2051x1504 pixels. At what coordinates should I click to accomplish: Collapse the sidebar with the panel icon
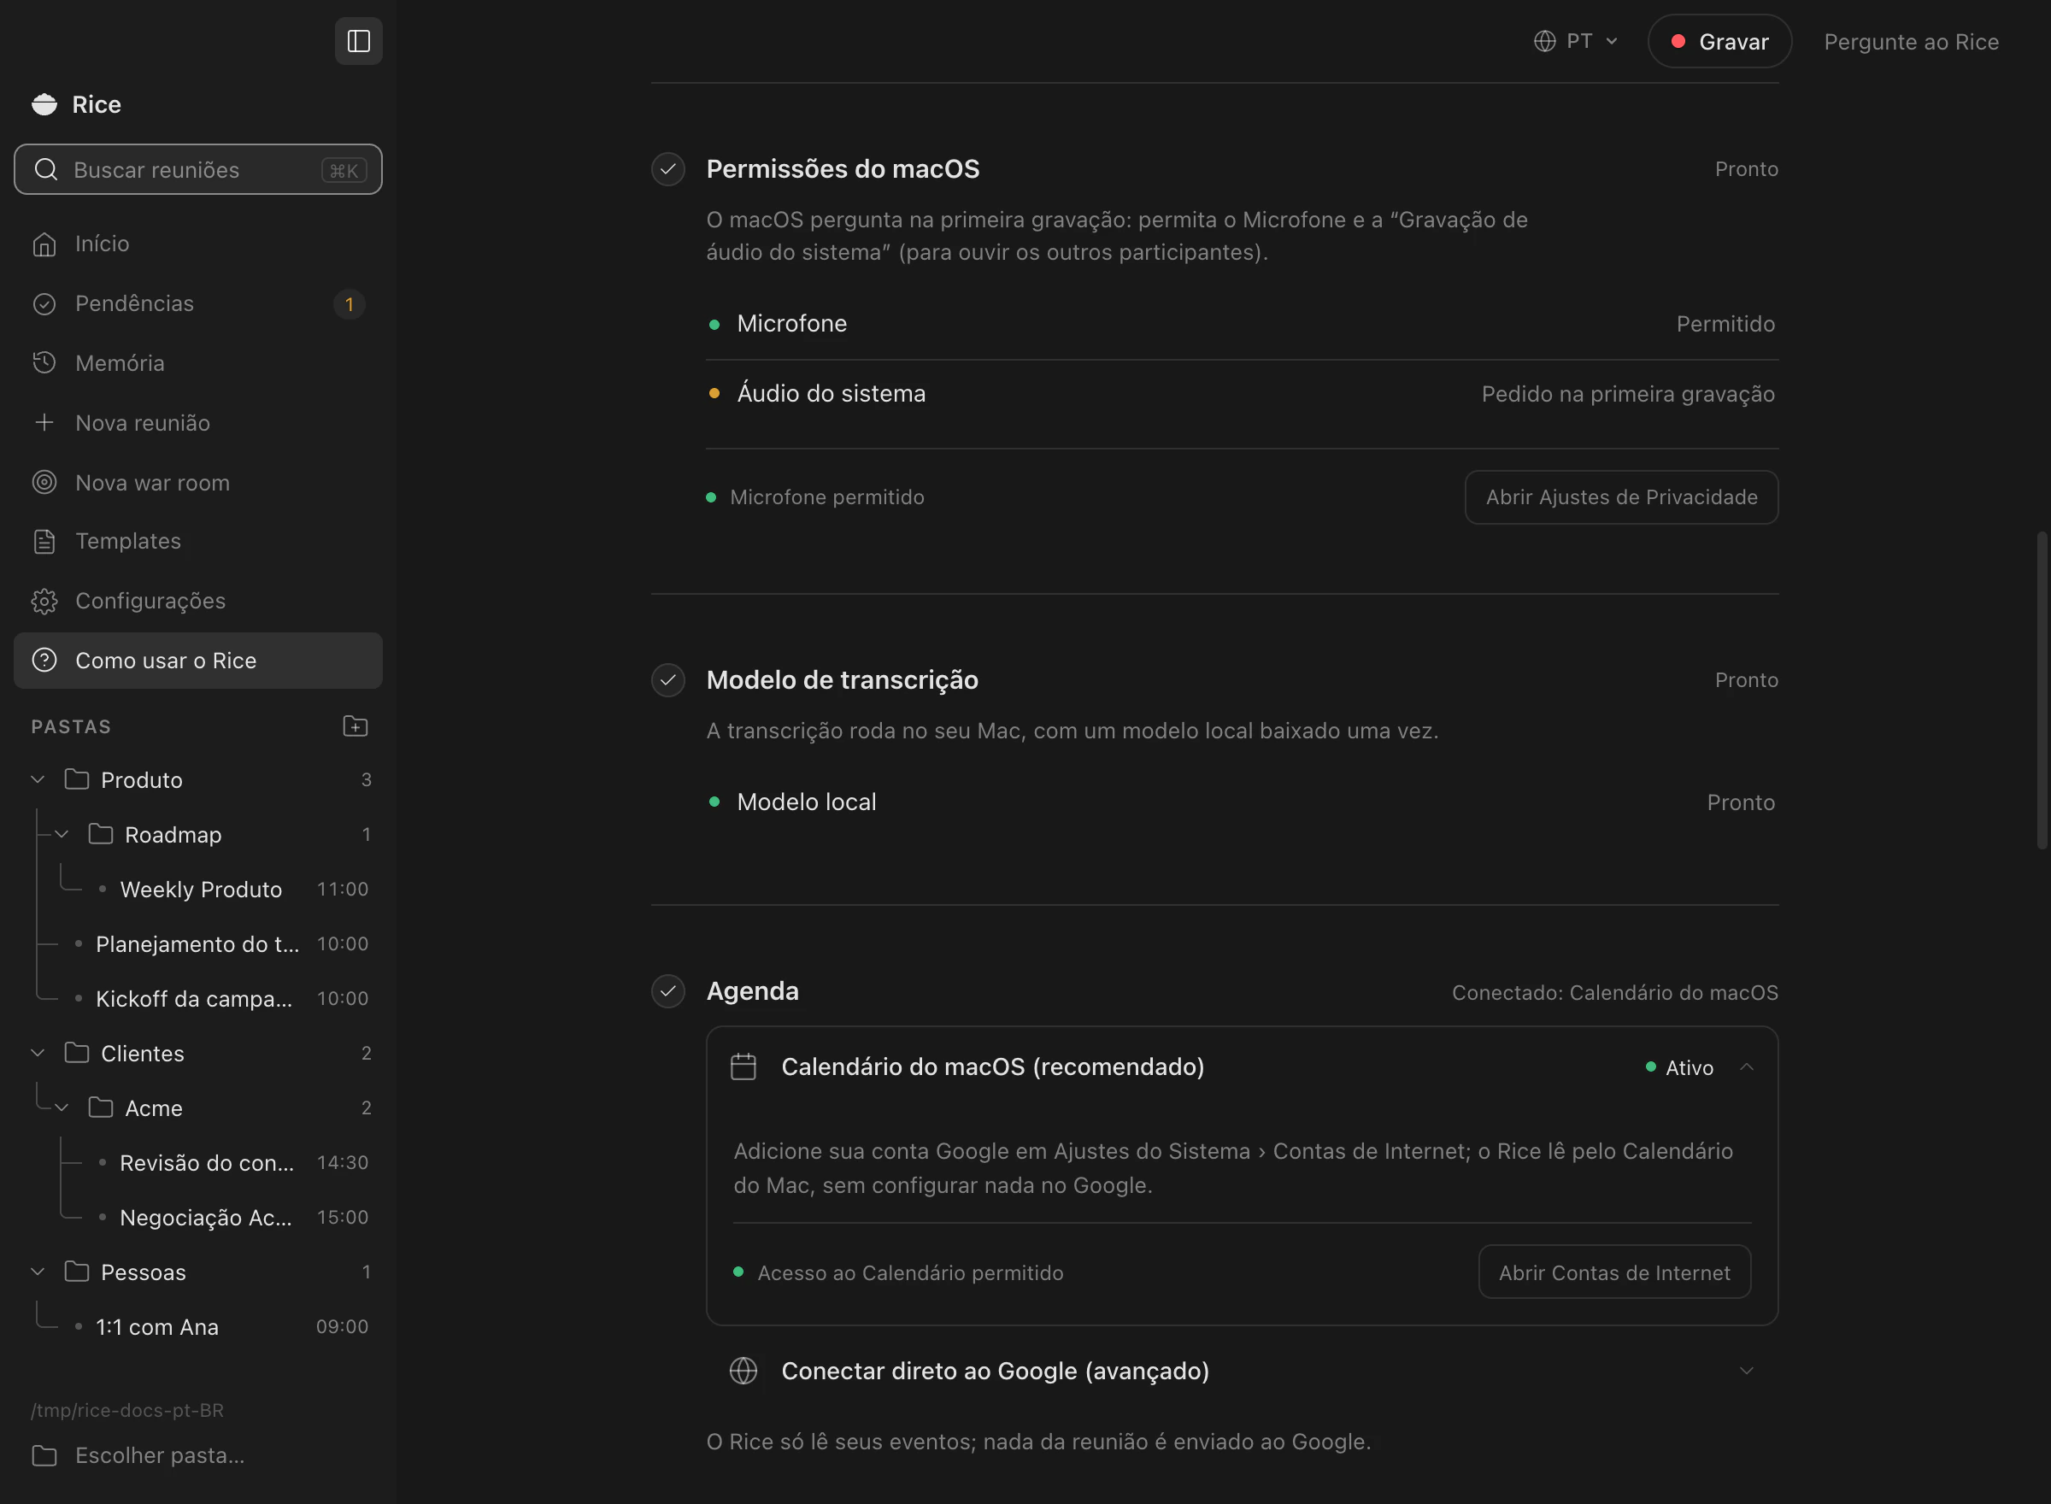(359, 41)
